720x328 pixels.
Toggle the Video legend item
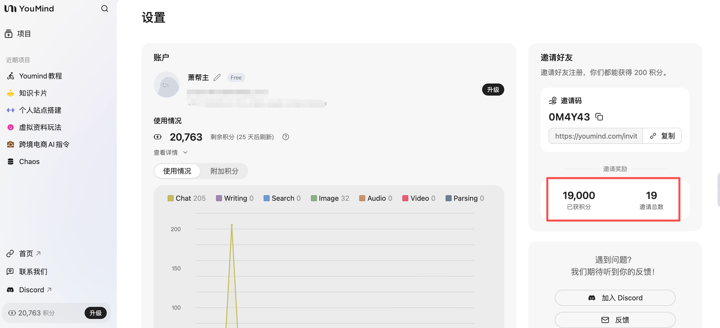click(419, 198)
